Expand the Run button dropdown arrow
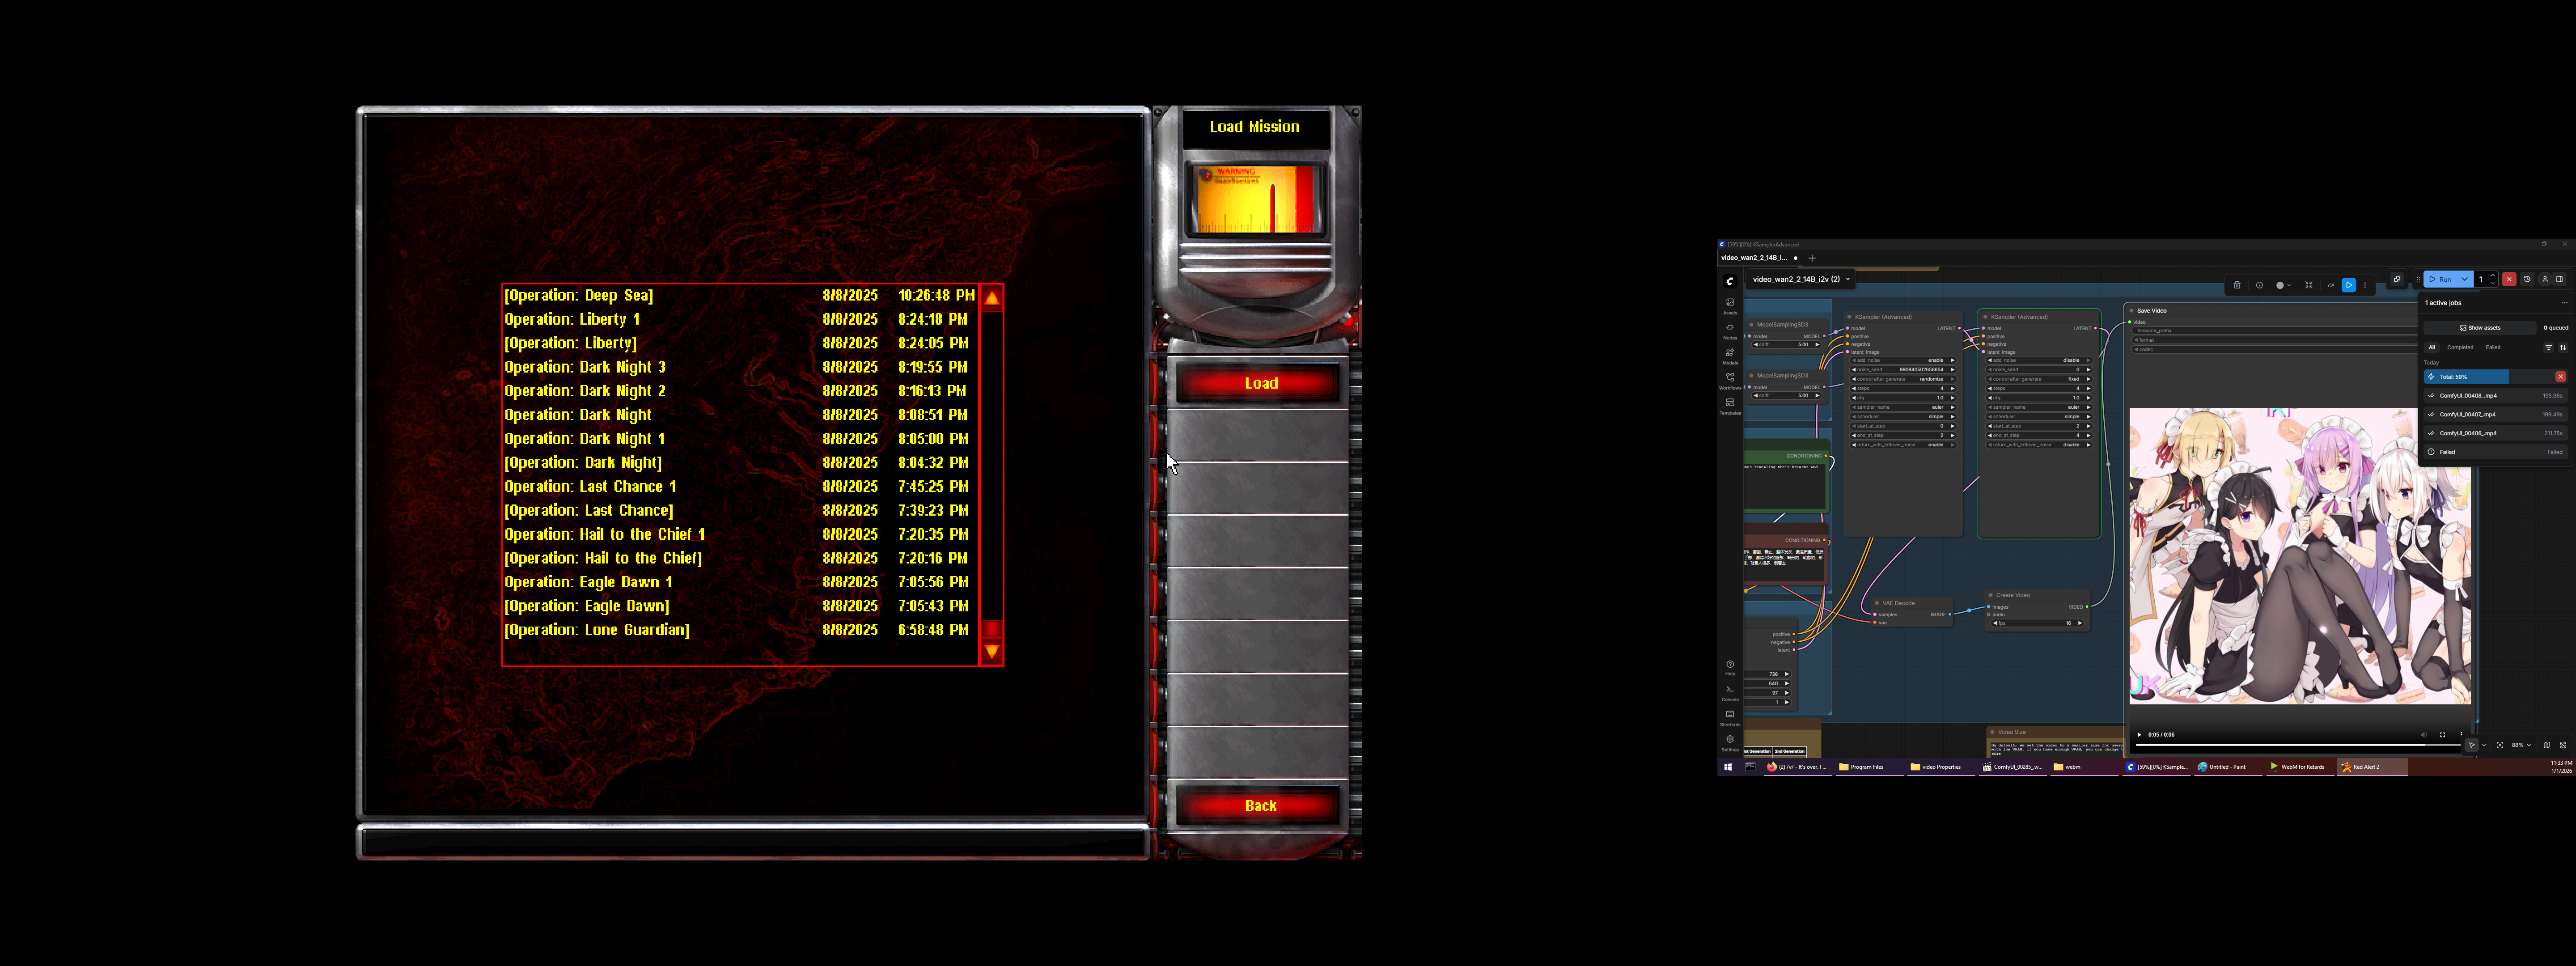The image size is (2576, 966). click(x=2465, y=279)
